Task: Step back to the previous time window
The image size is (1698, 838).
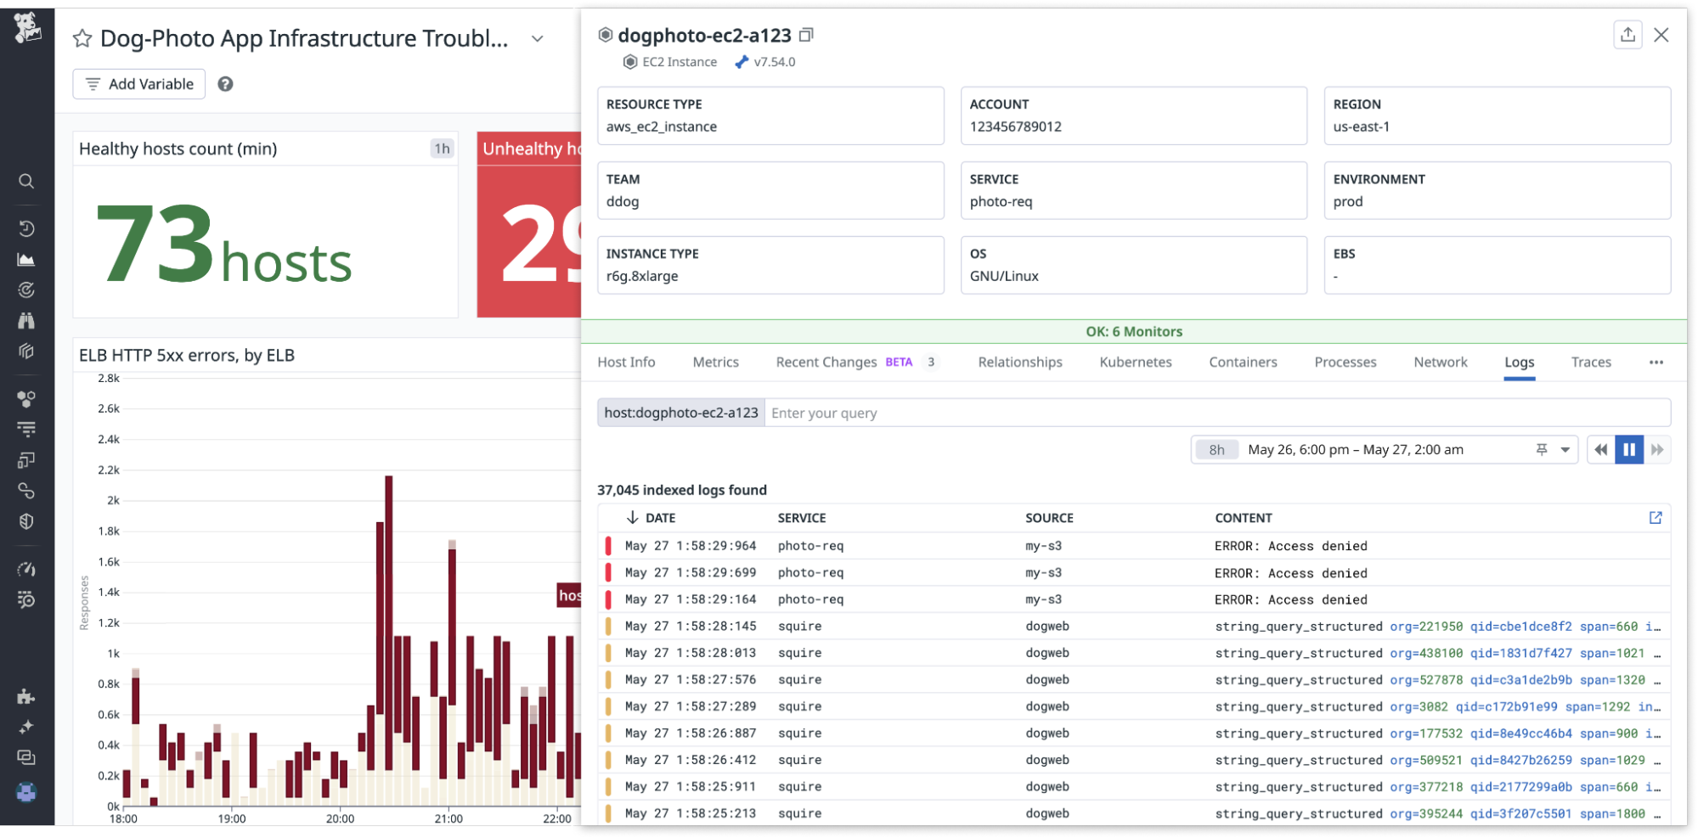Action: click(x=1600, y=450)
